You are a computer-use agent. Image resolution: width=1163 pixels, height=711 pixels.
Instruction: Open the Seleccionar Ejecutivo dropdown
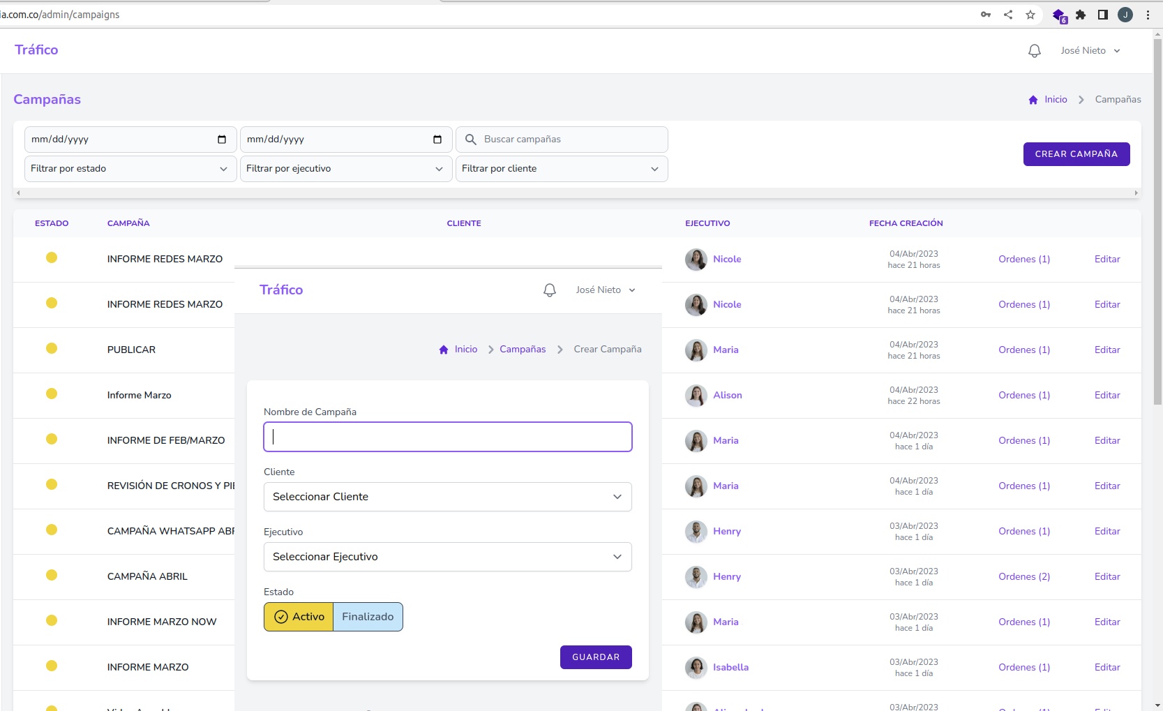447,557
